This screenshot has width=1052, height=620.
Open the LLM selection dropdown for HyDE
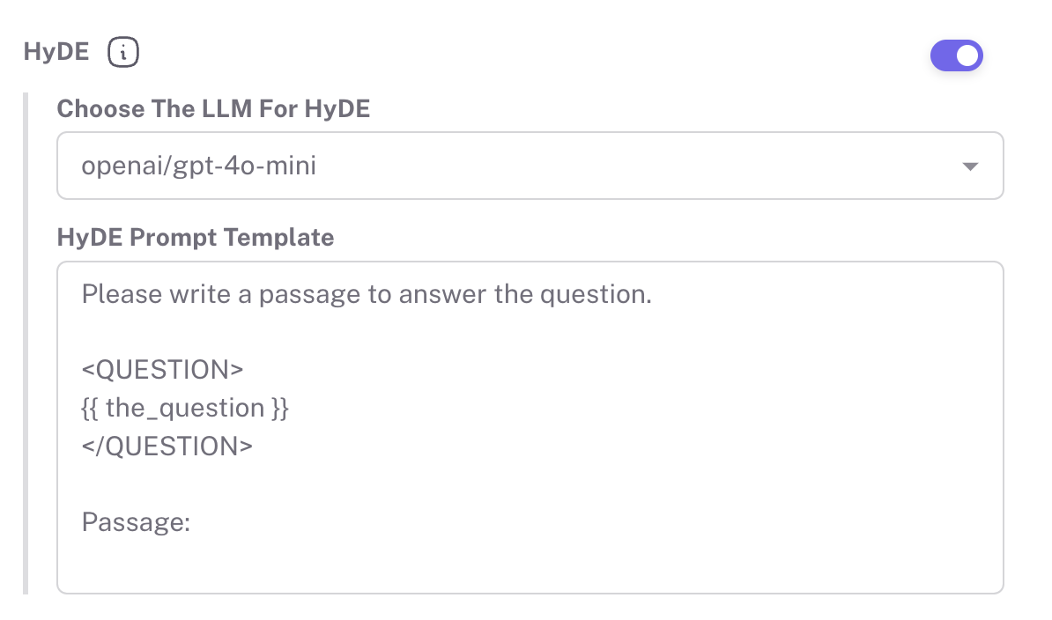coord(529,166)
